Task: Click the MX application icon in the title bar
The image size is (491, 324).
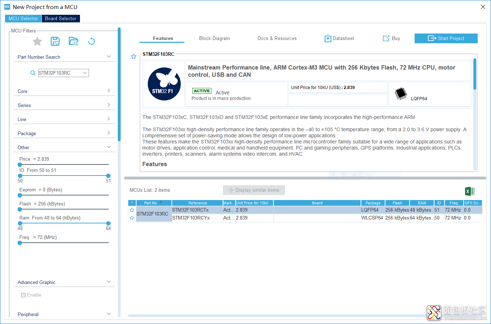Action: [7, 7]
